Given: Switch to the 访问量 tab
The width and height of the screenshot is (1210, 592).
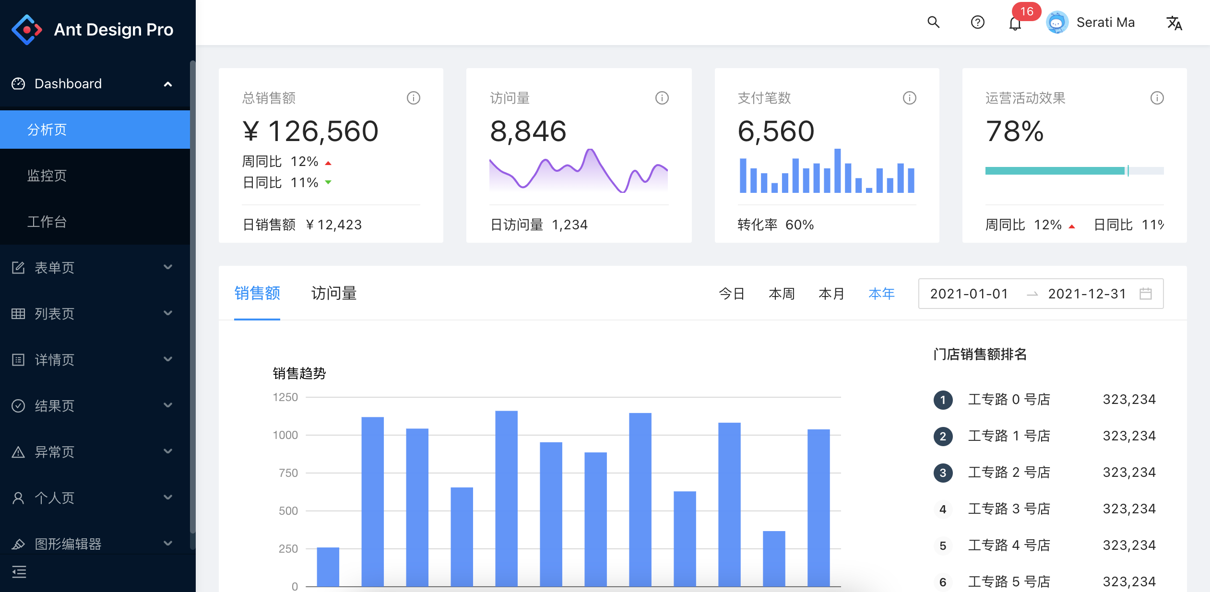Looking at the screenshot, I should 333,294.
